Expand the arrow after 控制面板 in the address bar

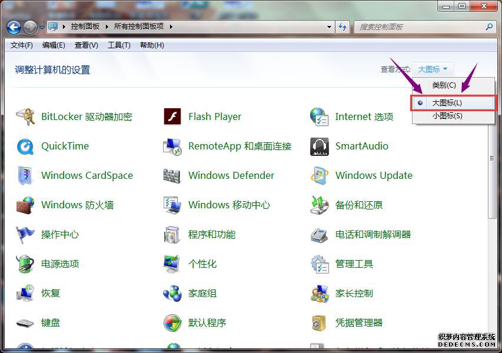tap(107, 27)
